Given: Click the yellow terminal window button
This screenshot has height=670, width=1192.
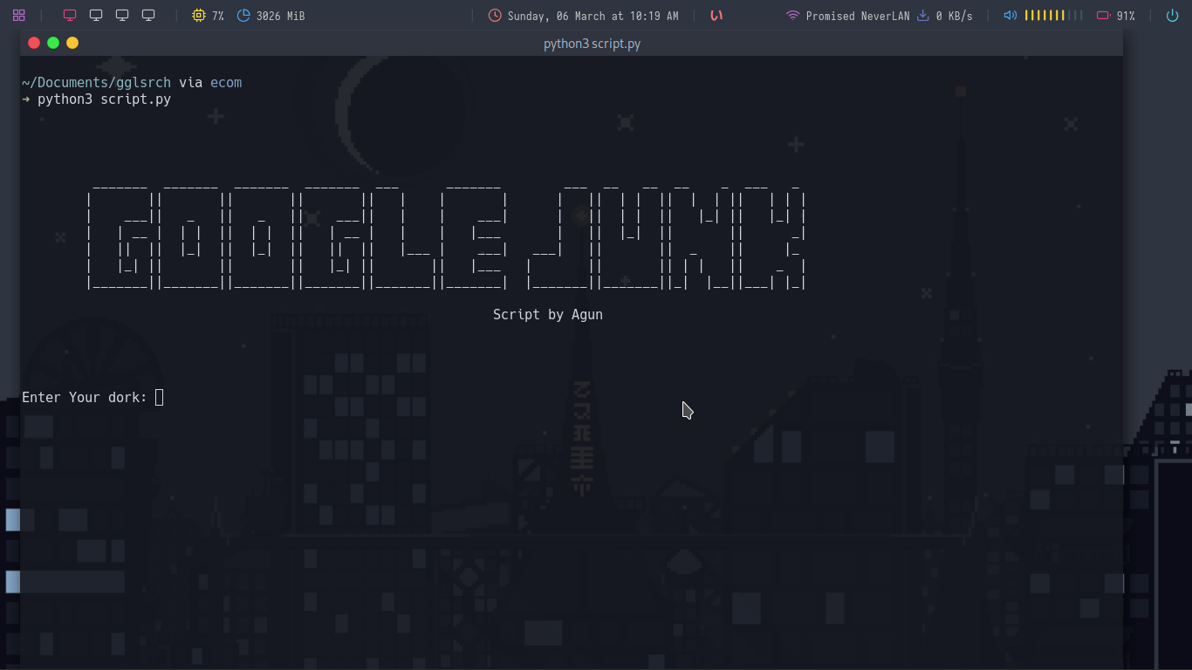Looking at the screenshot, I should click(x=72, y=43).
